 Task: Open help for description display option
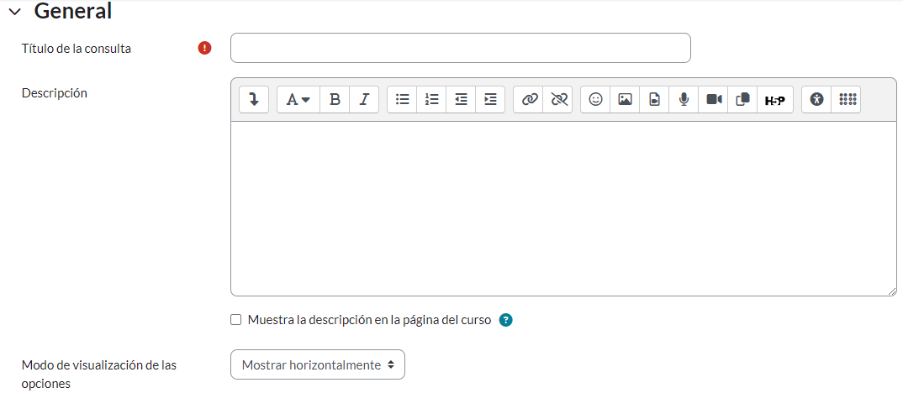coord(506,320)
